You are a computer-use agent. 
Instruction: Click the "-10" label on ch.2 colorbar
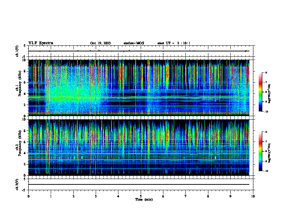click(x=266, y=171)
